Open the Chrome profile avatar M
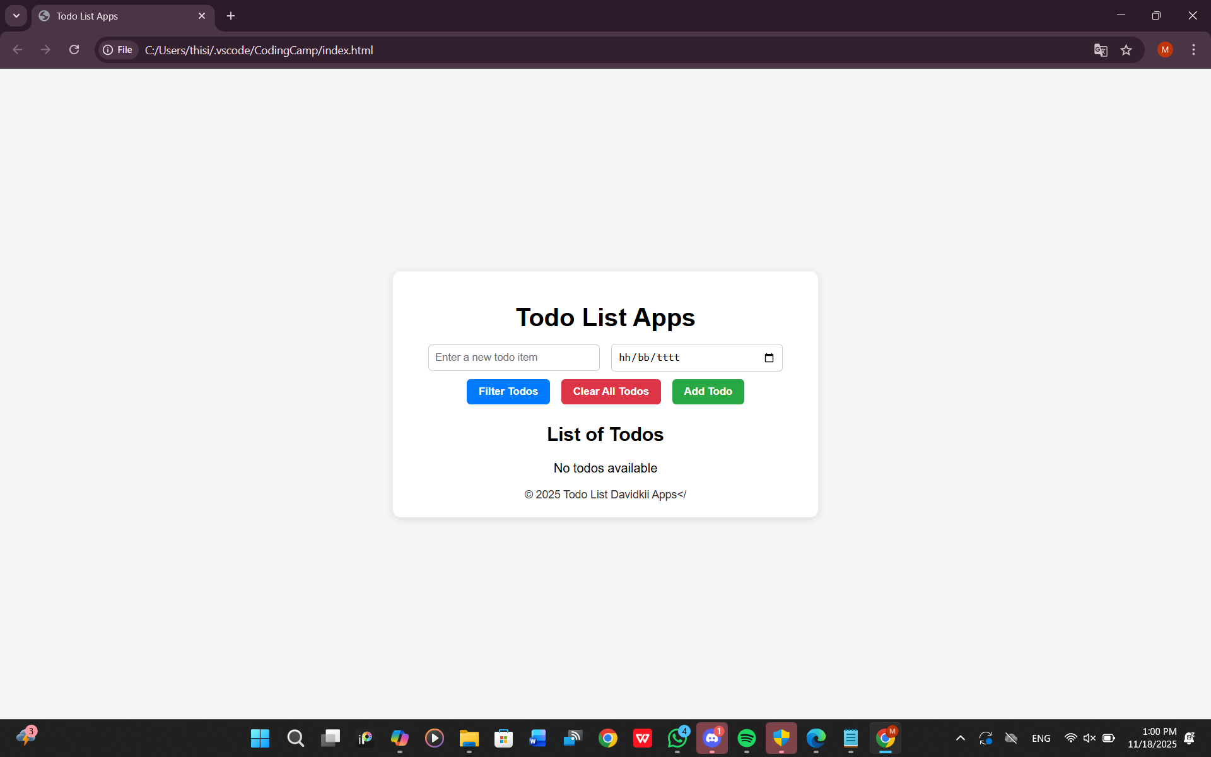Screen dimensions: 1211x757 pyautogui.click(x=1165, y=50)
